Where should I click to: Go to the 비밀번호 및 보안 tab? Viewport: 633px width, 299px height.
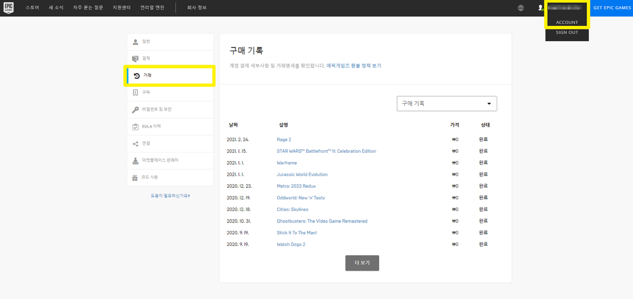(170, 110)
